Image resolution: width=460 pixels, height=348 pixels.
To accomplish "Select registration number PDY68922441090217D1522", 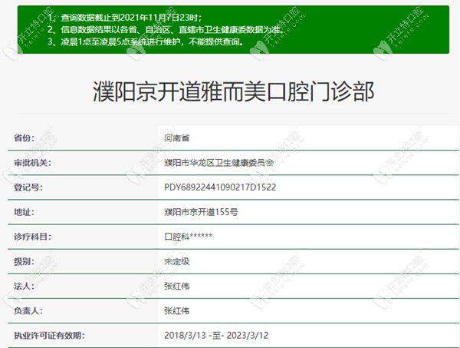I will pos(220,187).
